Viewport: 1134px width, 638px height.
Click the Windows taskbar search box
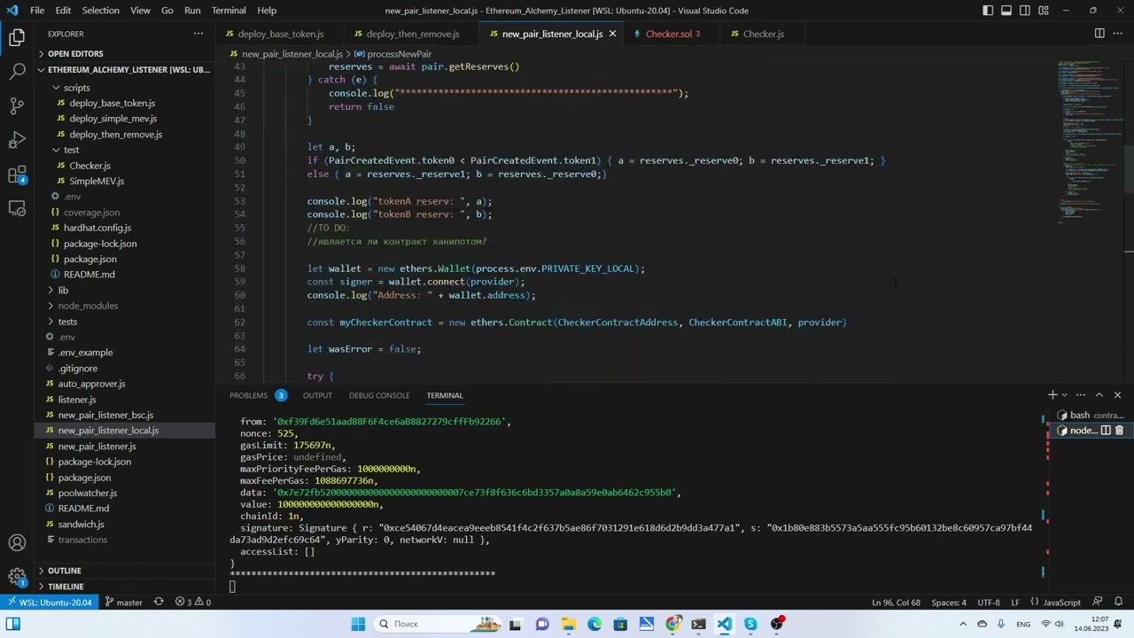(437, 624)
